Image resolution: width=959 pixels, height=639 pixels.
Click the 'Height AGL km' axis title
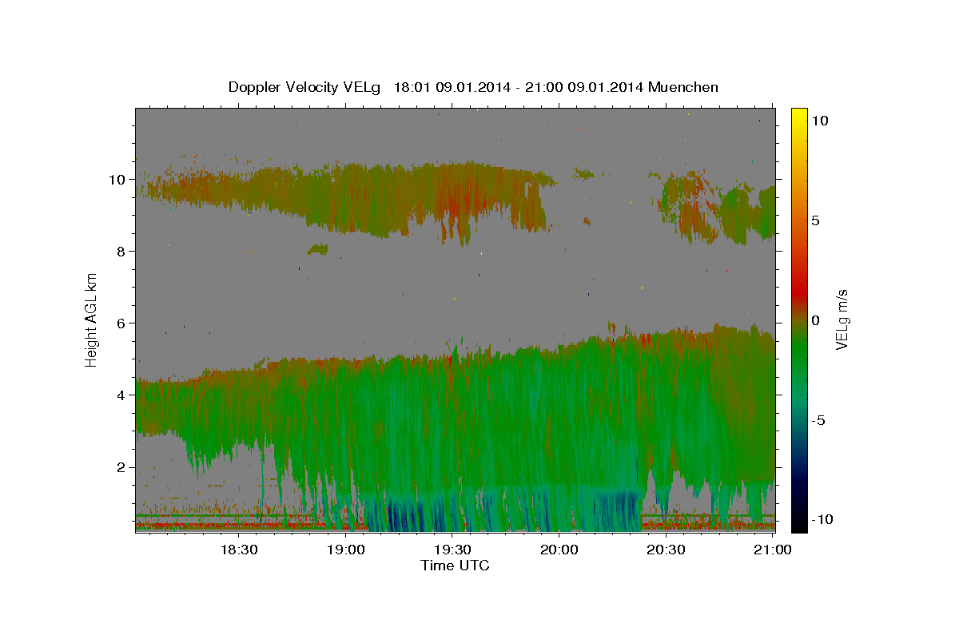pos(92,319)
